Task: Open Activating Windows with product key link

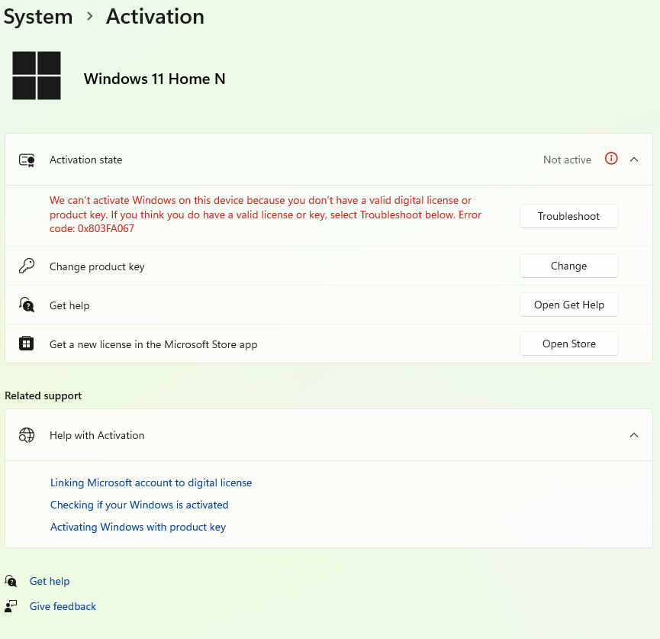Action: pos(138,527)
